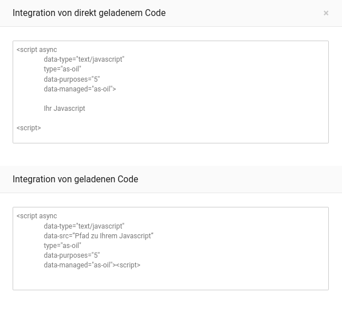Click blank line above 'Ihr Javascript' text
Screen dimensions: 342x312
coord(171,98)
